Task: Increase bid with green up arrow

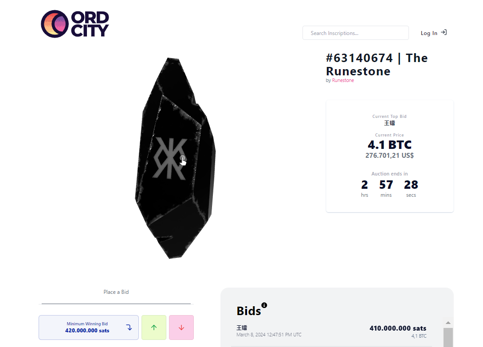Action: (154, 328)
